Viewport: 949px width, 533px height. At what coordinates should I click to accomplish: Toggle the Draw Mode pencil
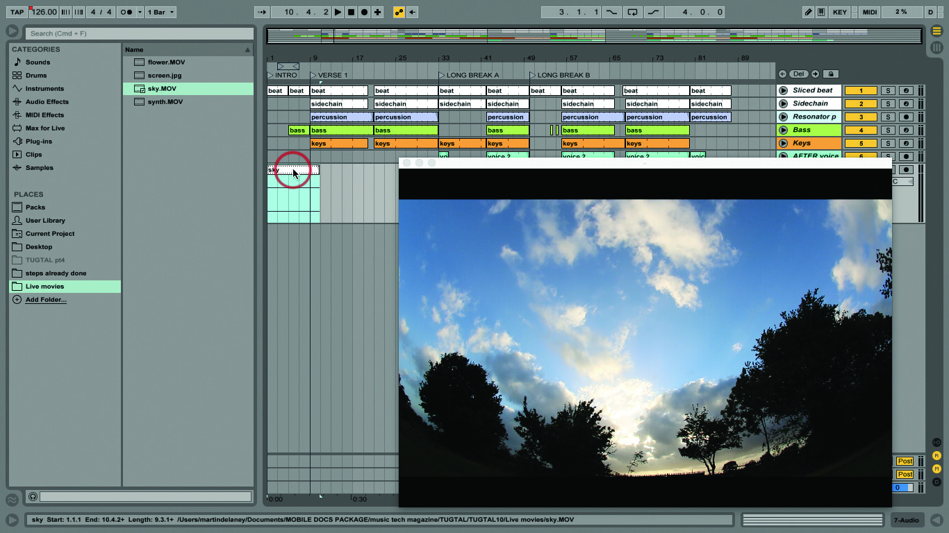click(808, 12)
